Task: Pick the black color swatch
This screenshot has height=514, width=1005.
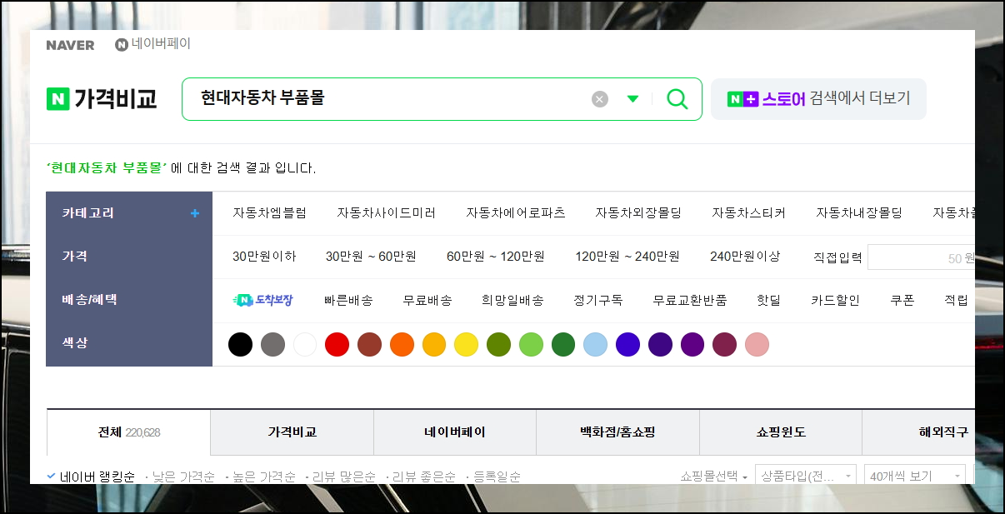Action: [x=240, y=344]
